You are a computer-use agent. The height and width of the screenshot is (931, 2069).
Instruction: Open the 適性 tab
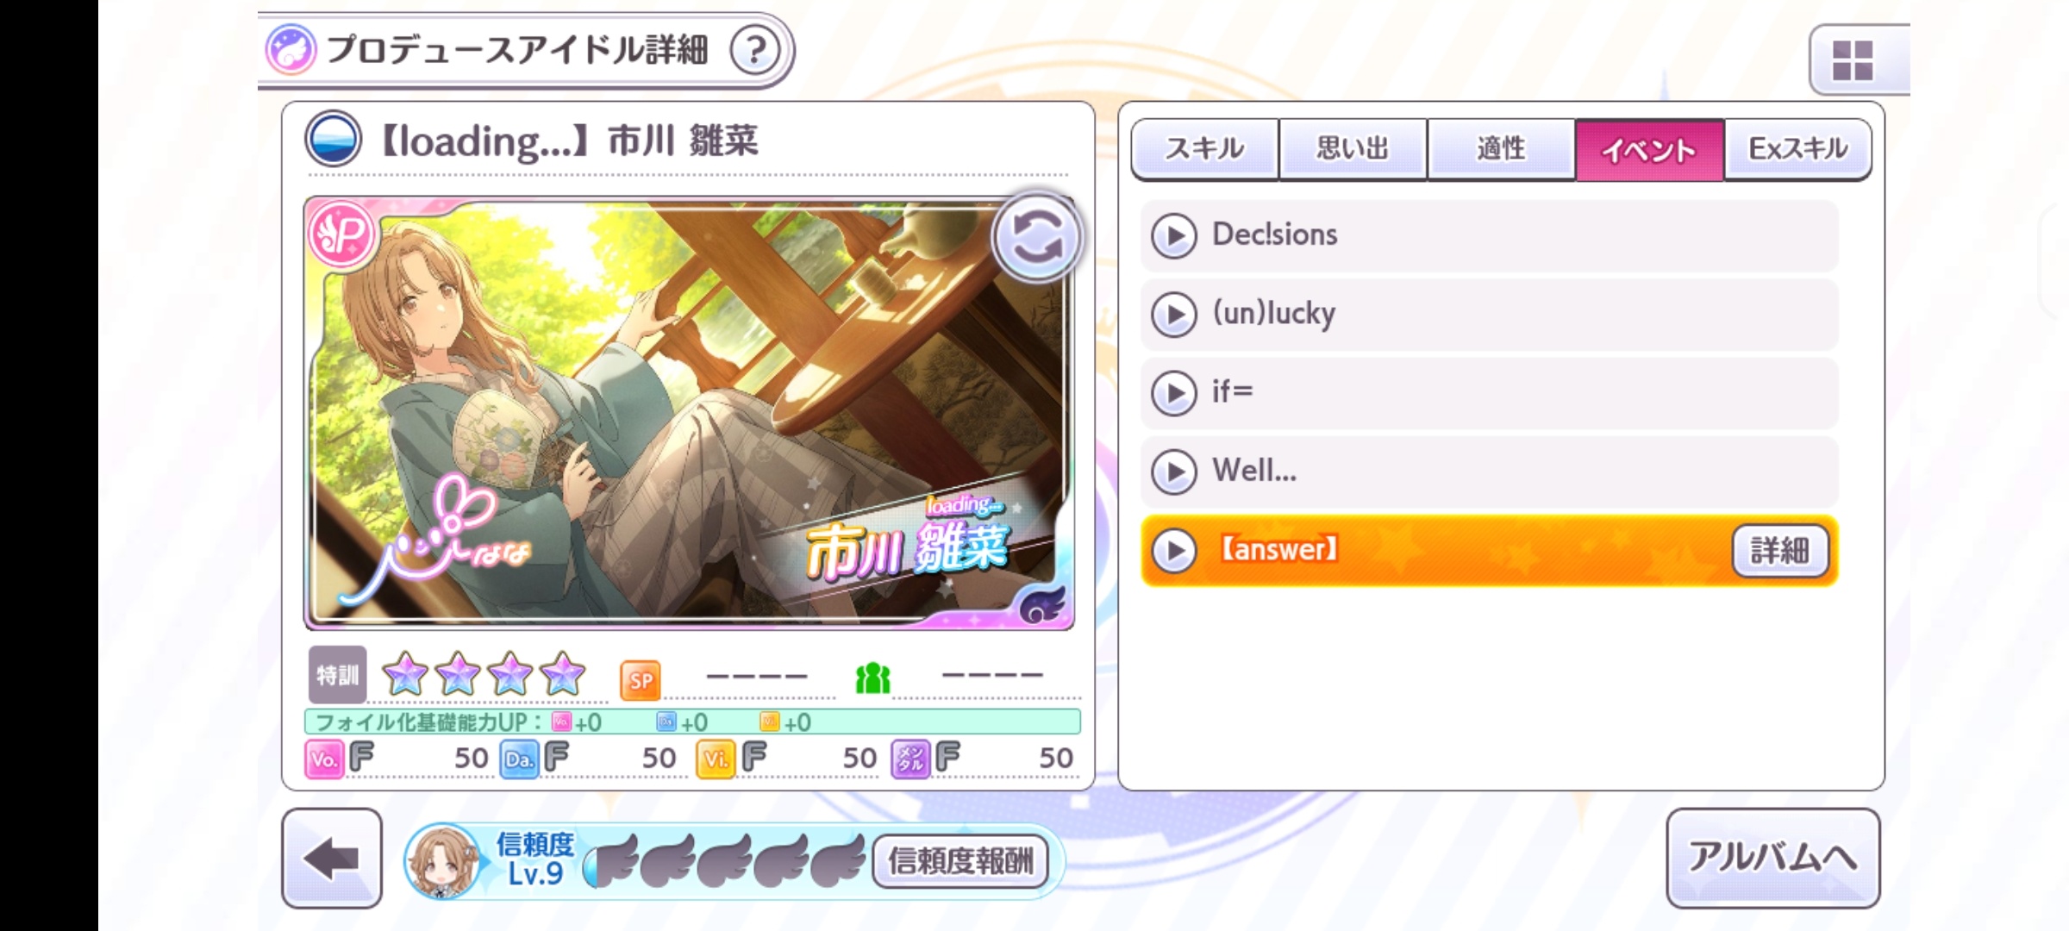pyautogui.click(x=1501, y=149)
